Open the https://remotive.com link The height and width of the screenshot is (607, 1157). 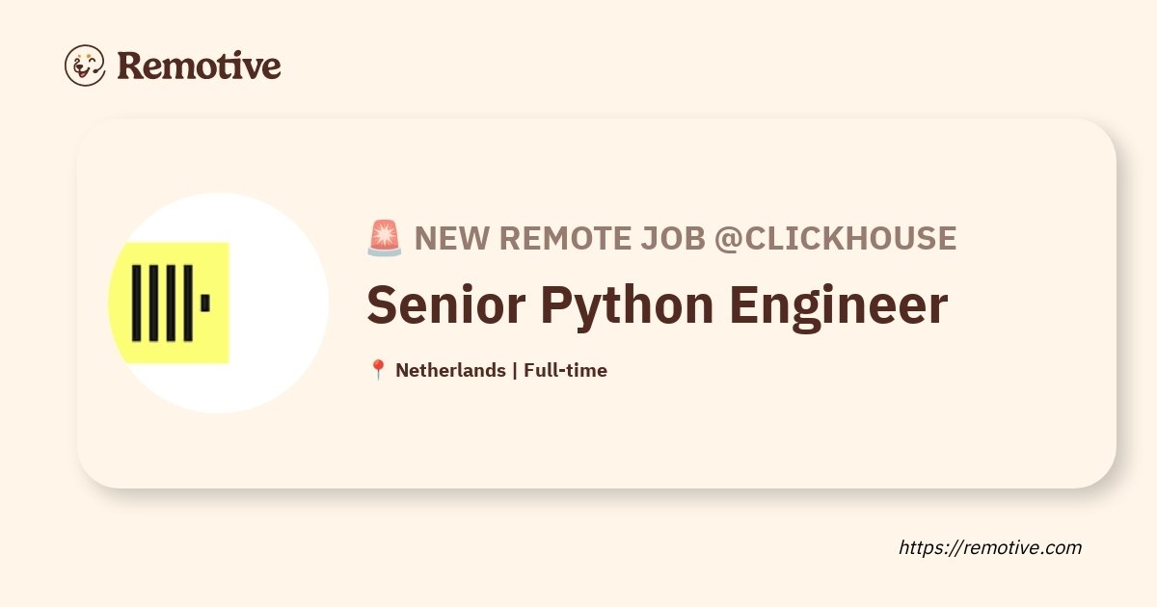pyautogui.click(x=990, y=547)
